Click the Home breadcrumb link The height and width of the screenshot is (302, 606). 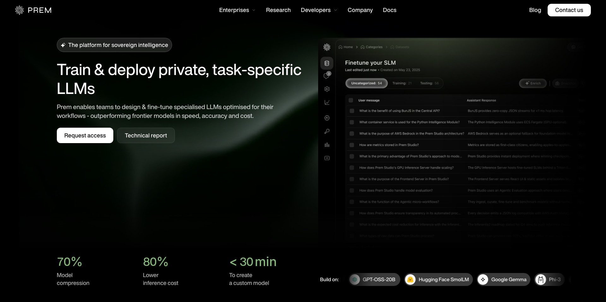(348, 47)
